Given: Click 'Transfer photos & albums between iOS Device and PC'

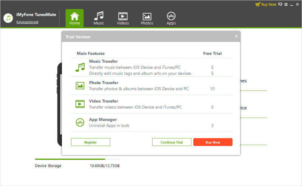Looking at the screenshot, I should [x=139, y=89].
